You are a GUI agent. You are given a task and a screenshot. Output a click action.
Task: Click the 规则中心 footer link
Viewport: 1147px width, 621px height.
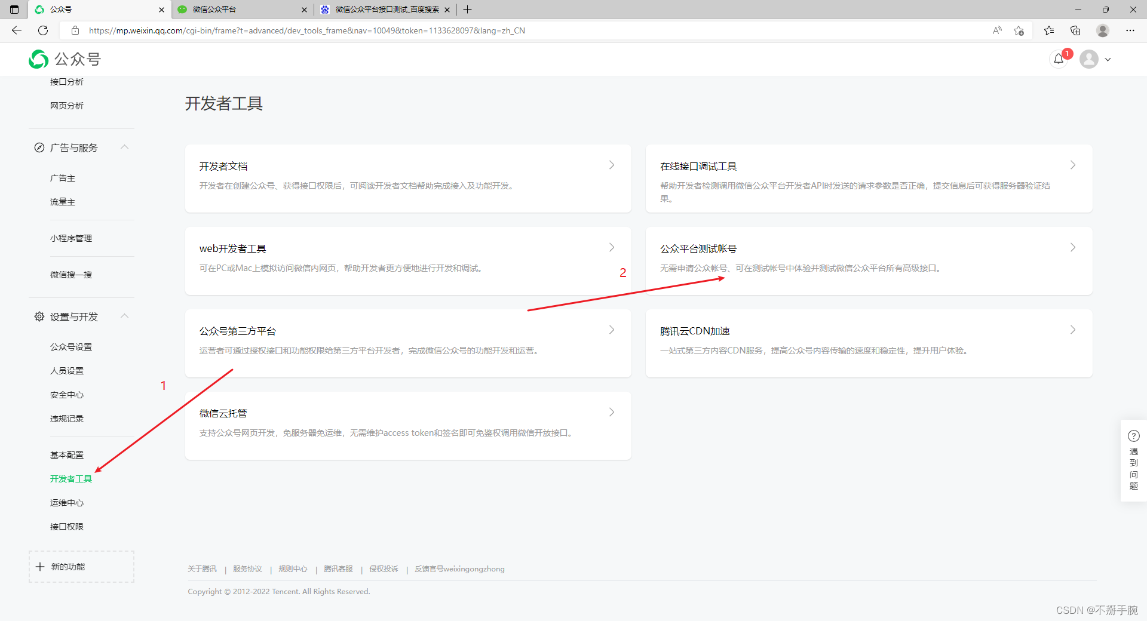[293, 569]
